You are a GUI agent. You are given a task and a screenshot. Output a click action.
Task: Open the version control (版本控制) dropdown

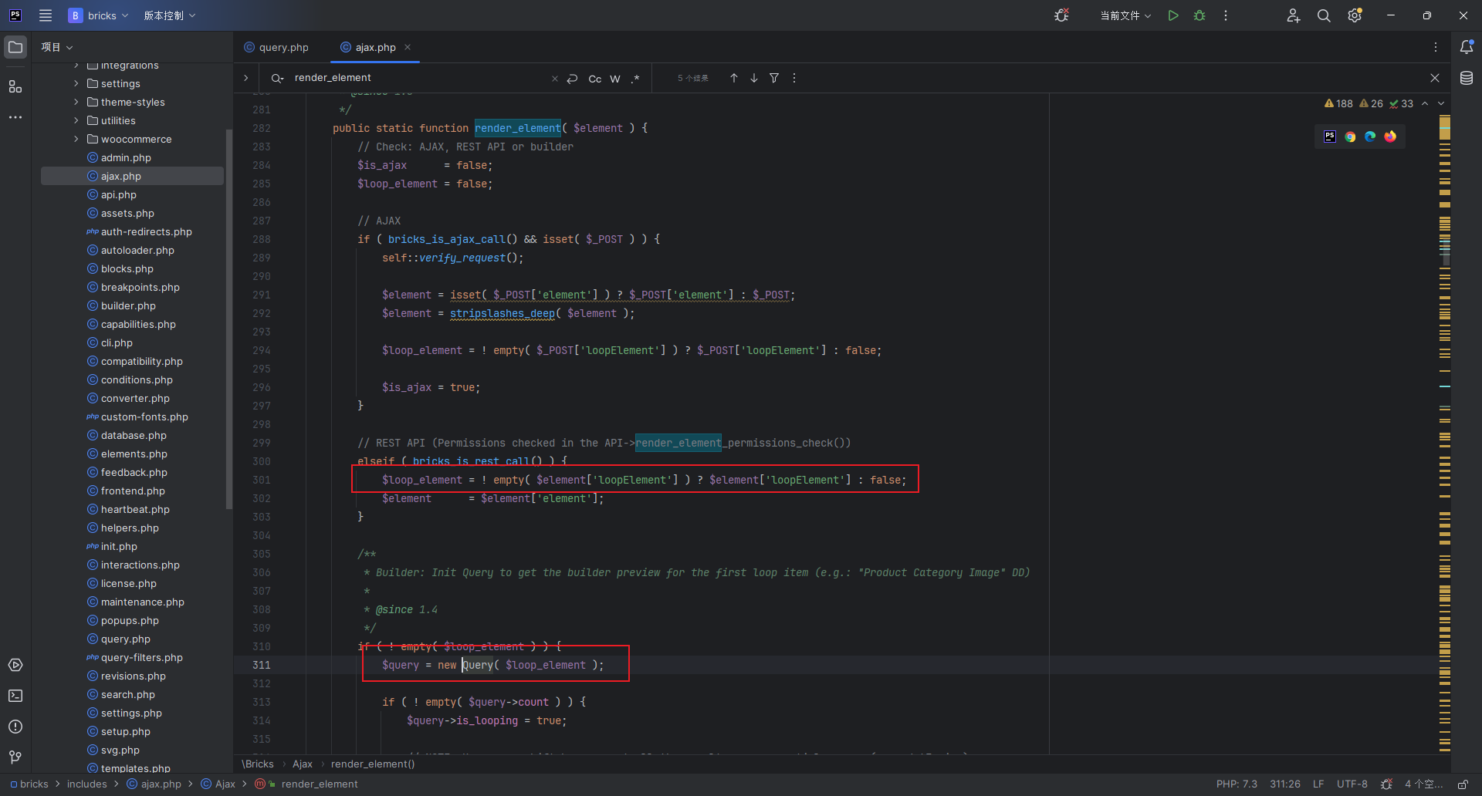click(170, 15)
